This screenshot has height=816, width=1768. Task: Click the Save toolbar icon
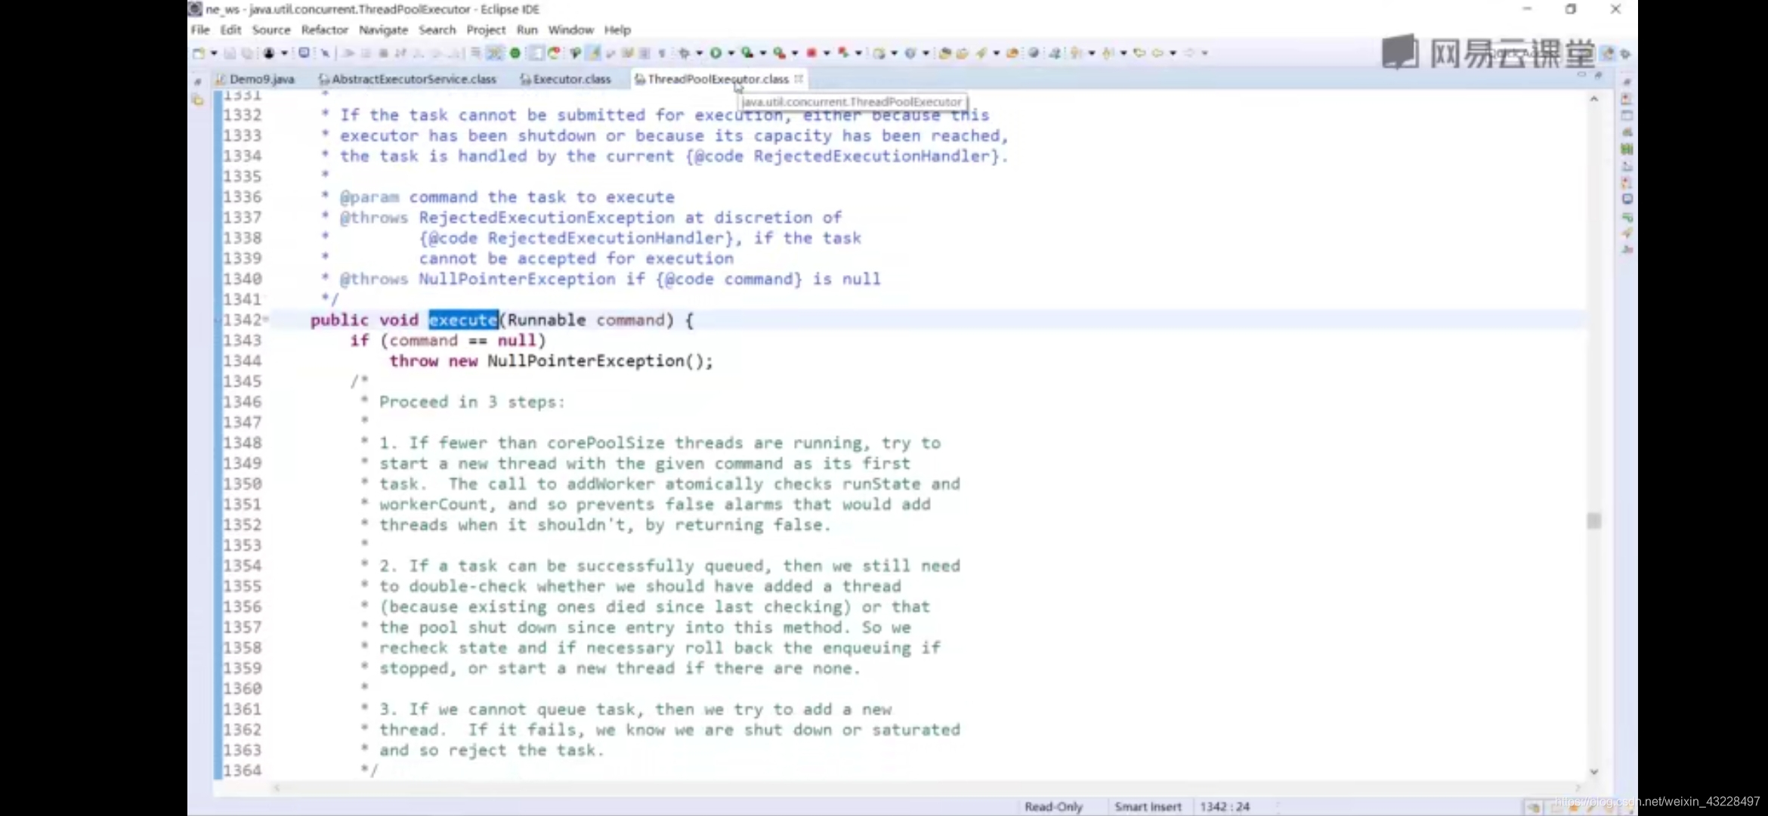click(230, 53)
